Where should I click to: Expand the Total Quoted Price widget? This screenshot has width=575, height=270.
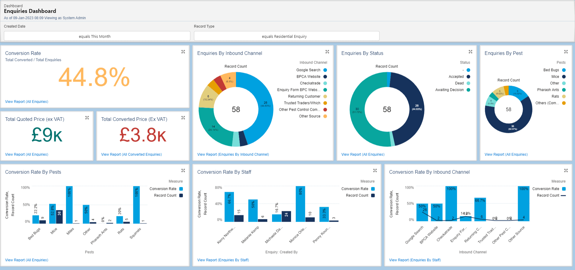[87, 118]
